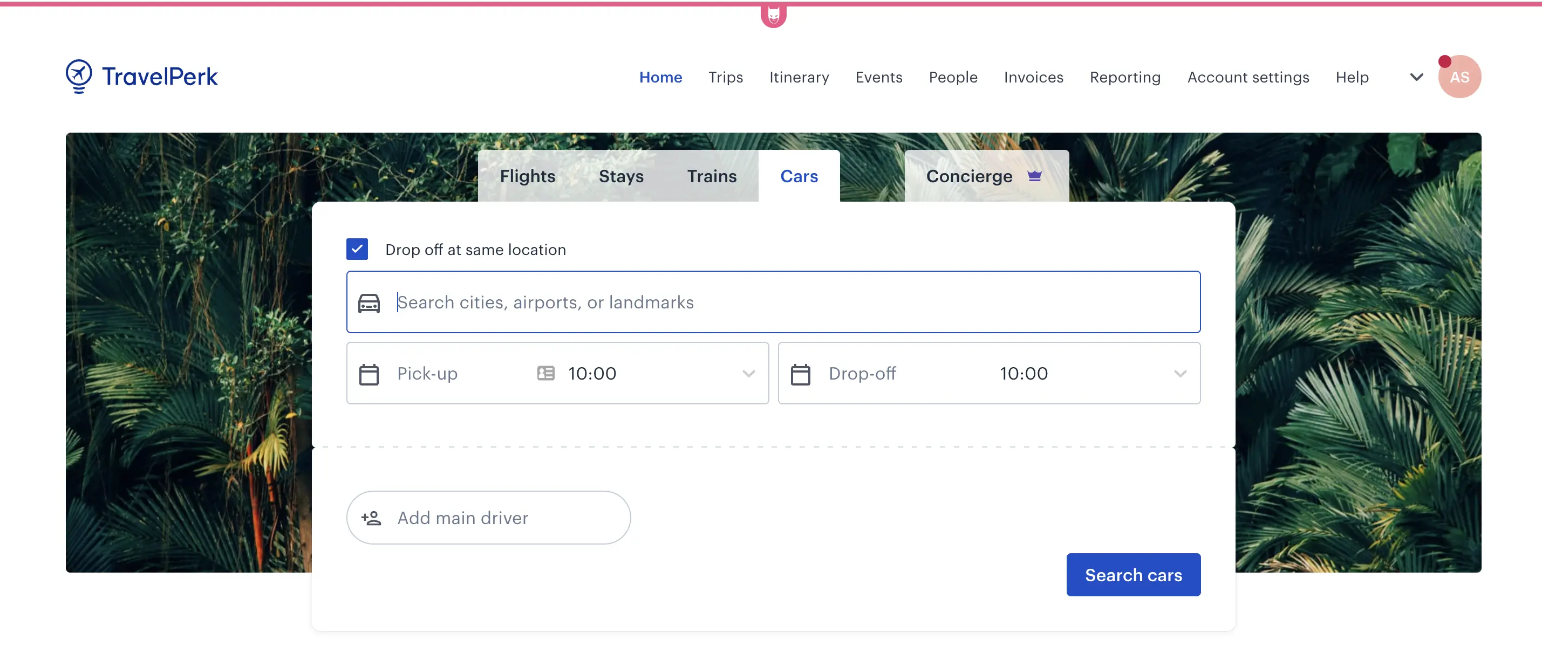Image resolution: width=1542 pixels, height=647 pixels.
Task: Go to Itinerary in the top nav
Action: 799,77
